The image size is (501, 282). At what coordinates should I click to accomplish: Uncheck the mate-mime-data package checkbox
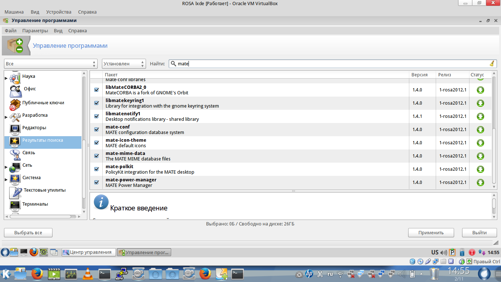tap(97, 156)
